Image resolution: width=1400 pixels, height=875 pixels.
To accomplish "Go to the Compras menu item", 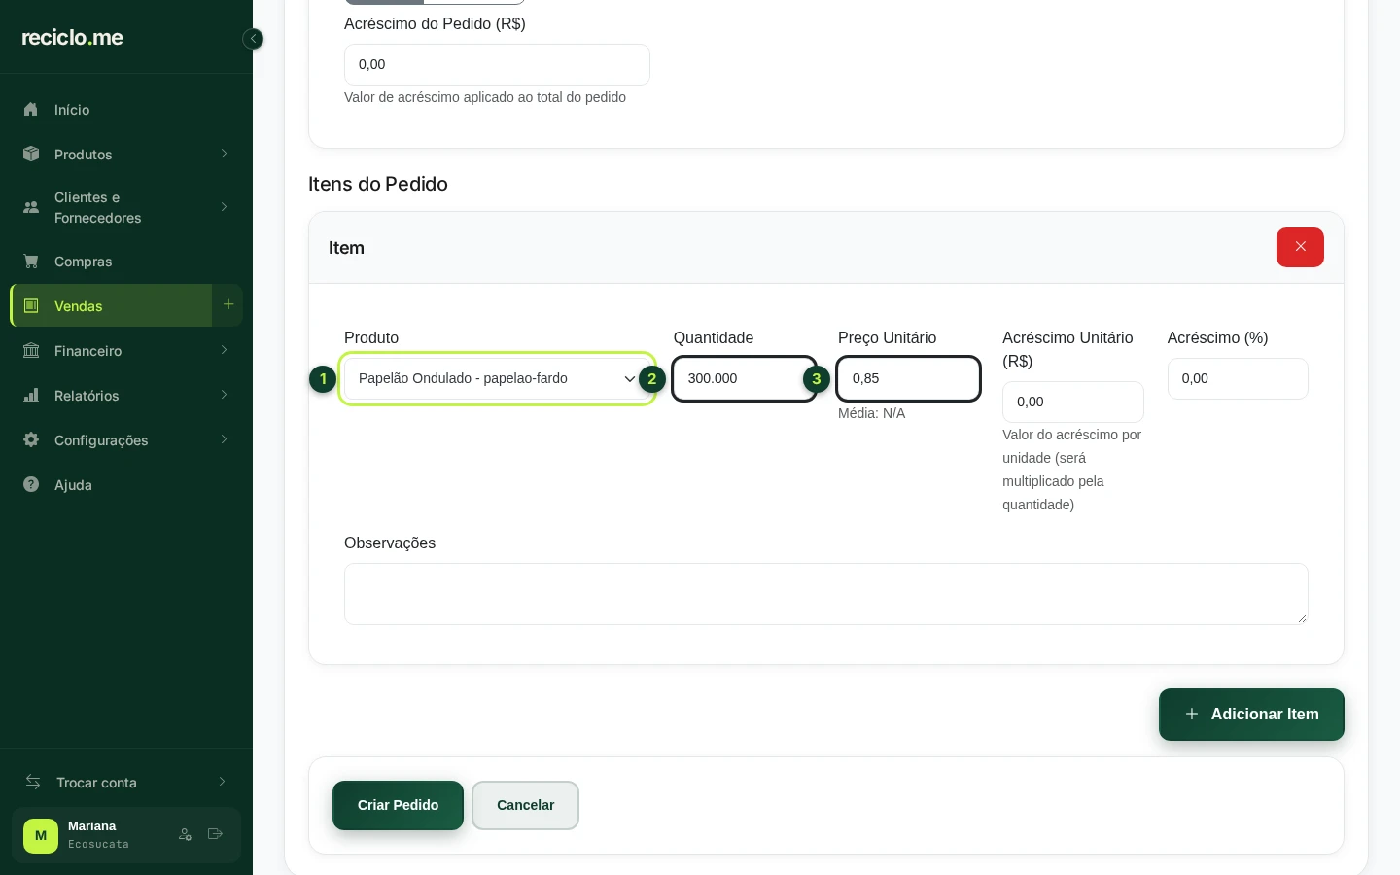I will (x=126, y=262).
